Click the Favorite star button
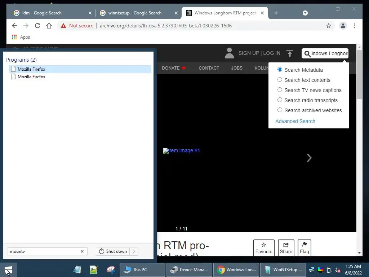 coord(264,248)
